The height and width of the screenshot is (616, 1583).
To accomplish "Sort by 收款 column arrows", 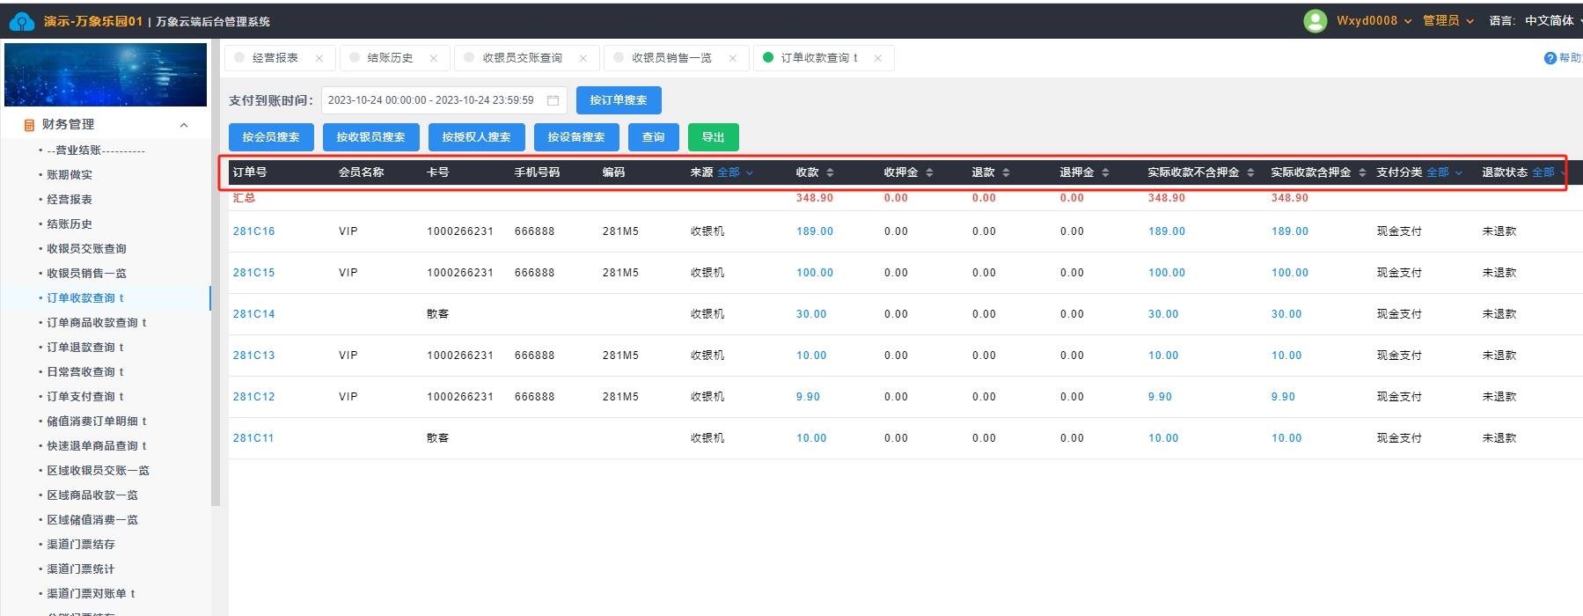I will [x=830, y=172].
